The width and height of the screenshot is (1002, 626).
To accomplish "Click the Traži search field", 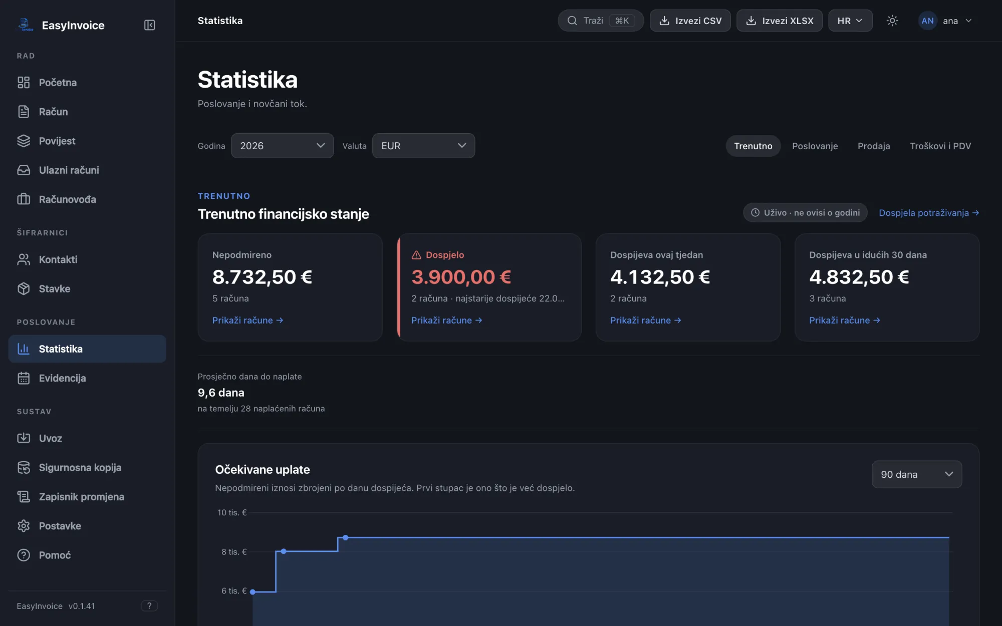I will (x=601, y=21).
